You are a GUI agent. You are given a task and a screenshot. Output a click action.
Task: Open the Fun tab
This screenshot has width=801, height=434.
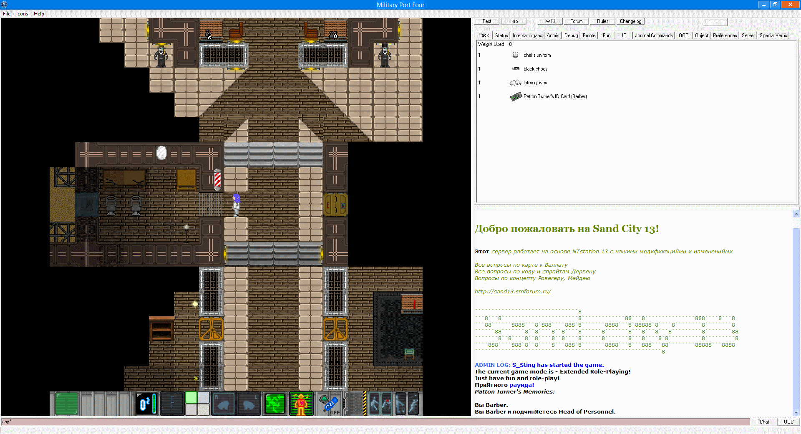click(x=607, y=35)
